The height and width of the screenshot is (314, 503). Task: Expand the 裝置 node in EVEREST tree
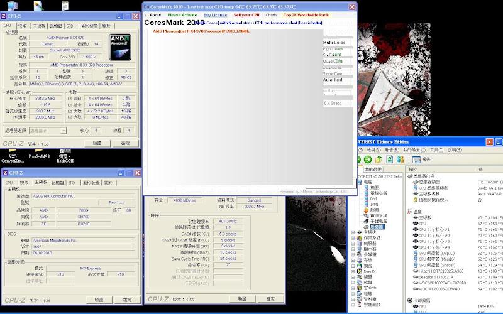pyautogui.click(x=353, y=277)
